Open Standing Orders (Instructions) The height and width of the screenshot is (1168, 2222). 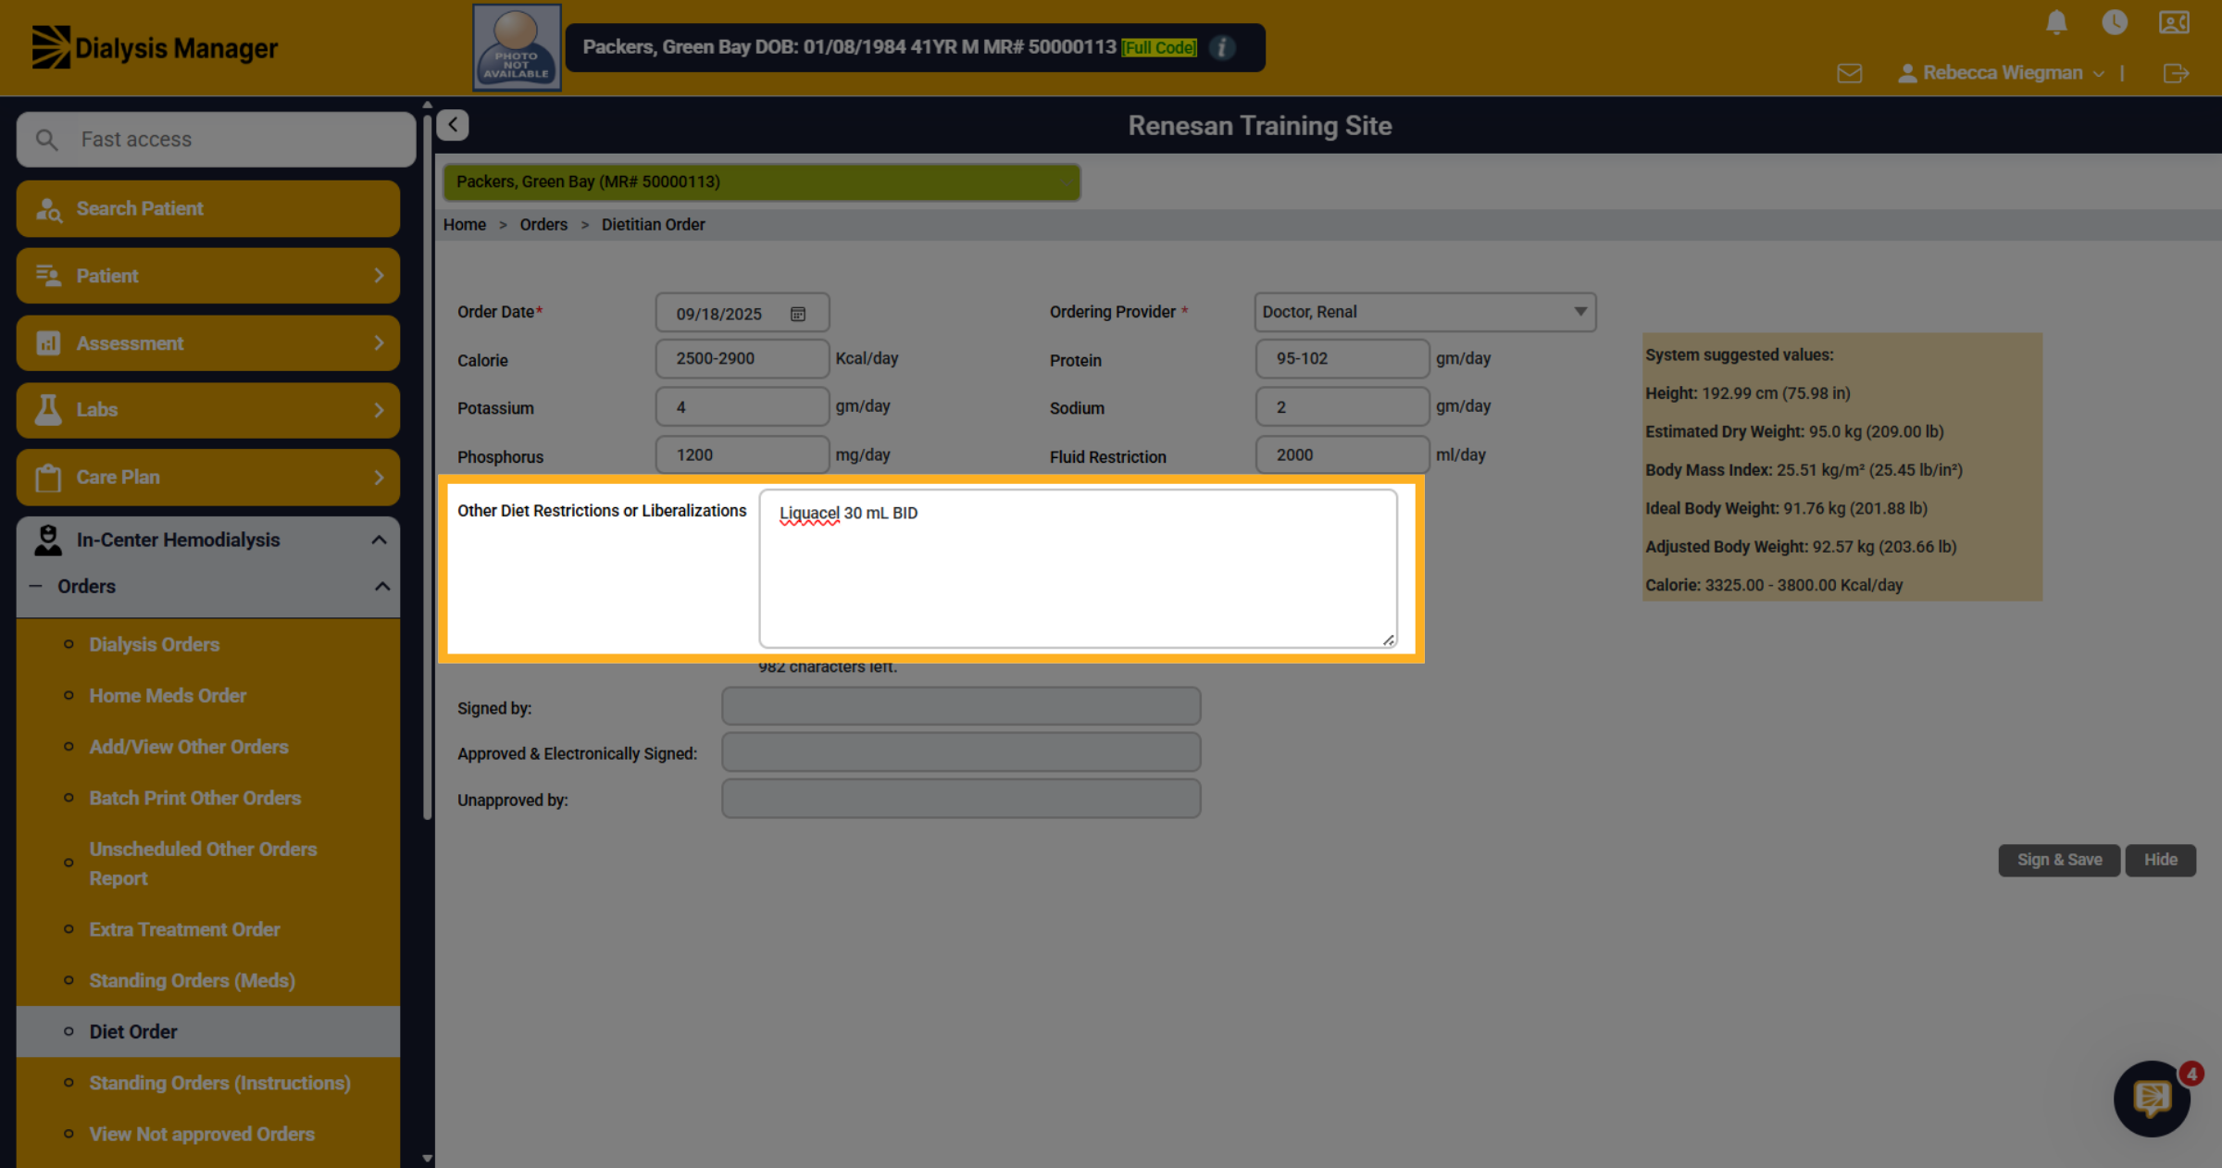(219, 1083)
